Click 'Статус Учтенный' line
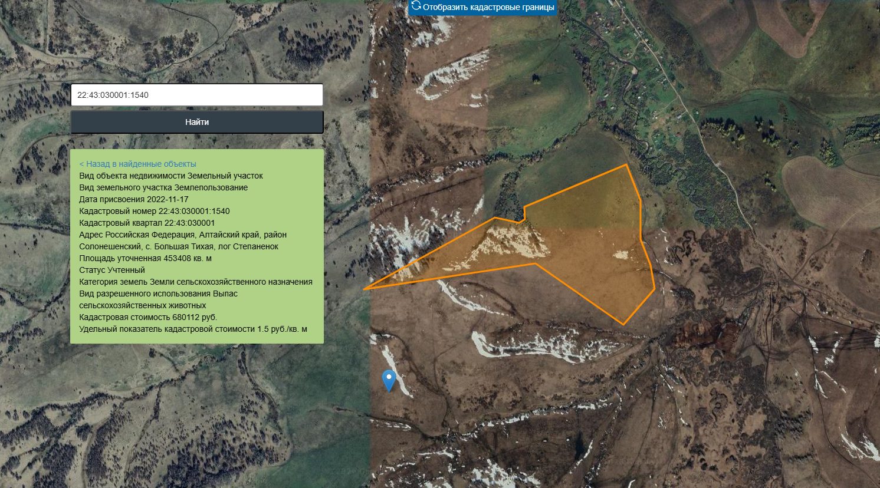 tap(112, 270)
